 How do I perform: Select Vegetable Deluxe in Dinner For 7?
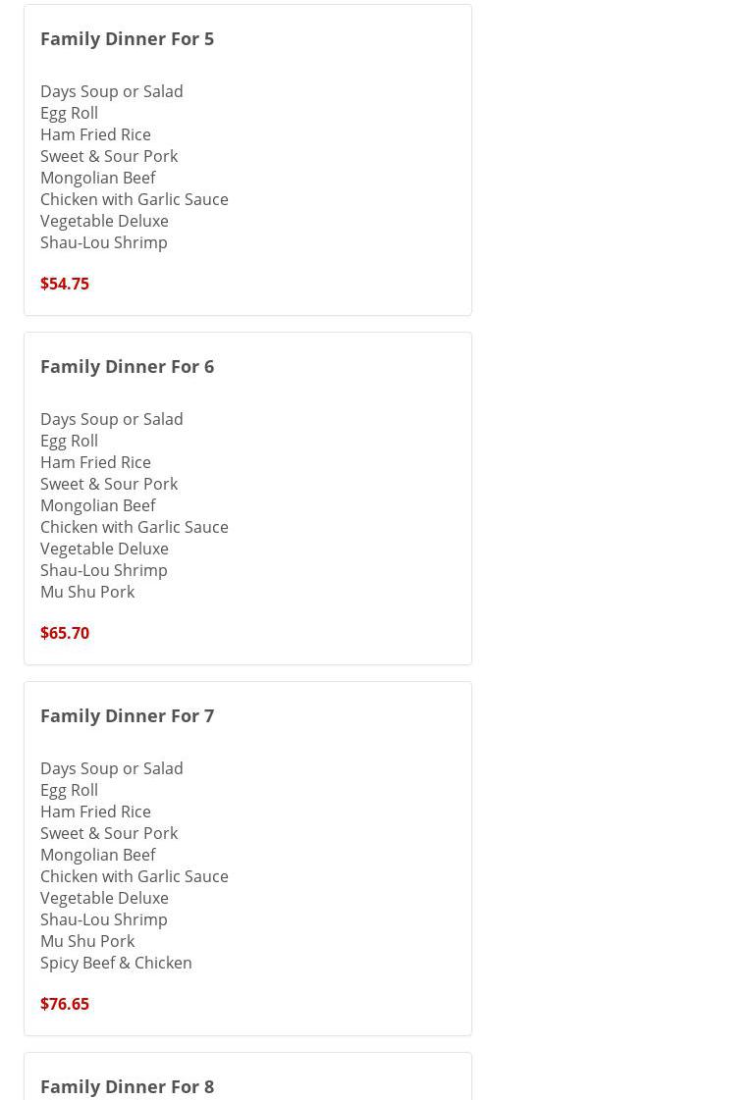104,898
